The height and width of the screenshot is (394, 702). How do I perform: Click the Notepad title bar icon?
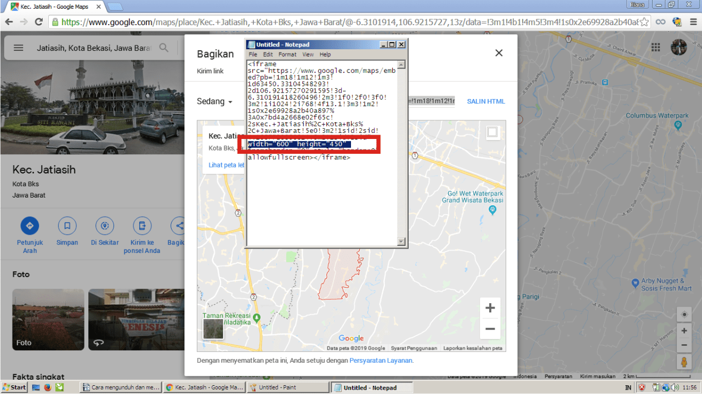[x=252, y=44]
